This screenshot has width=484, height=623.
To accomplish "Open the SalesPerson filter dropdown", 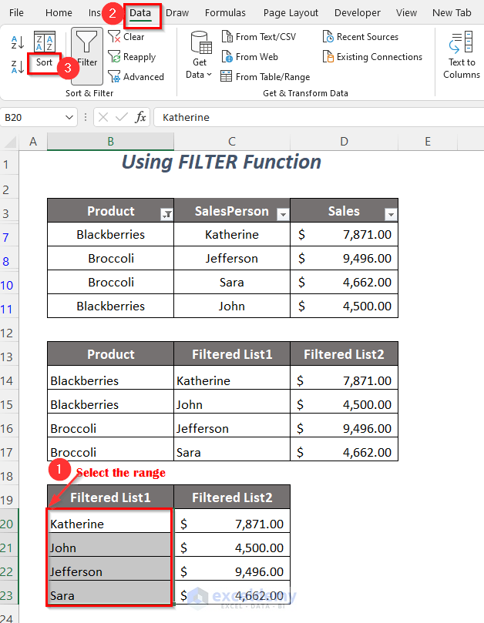I will 283,215.
